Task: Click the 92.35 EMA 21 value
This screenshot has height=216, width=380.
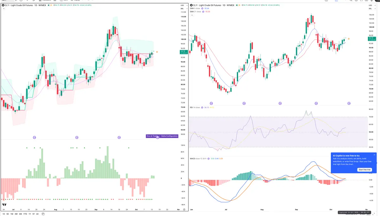Action: pyautogui.click(x=208, y=12)
